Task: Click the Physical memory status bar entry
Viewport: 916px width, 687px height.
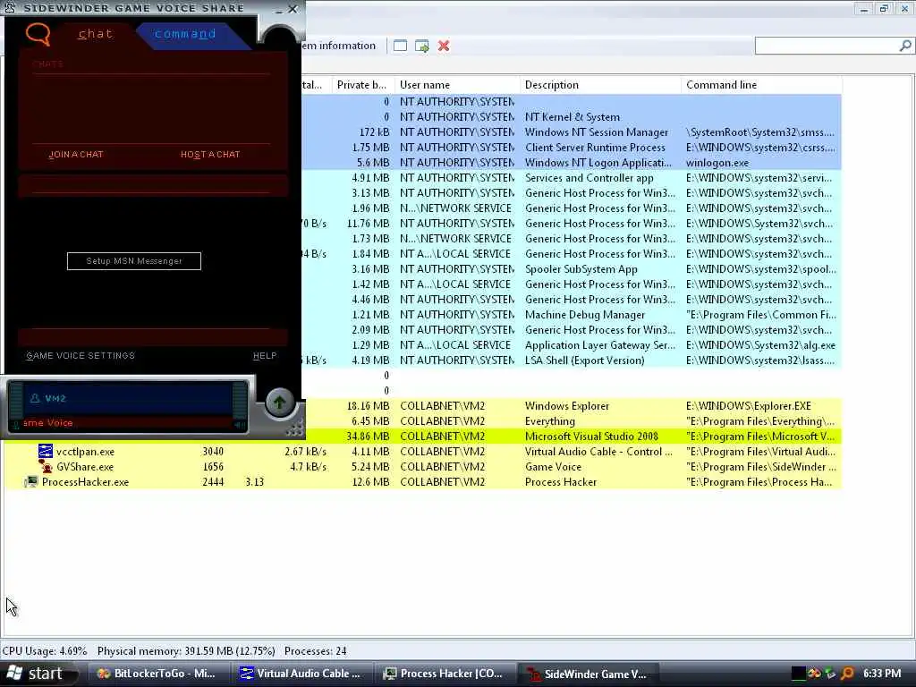Action: pyautogui.click(x=186, y=651)
